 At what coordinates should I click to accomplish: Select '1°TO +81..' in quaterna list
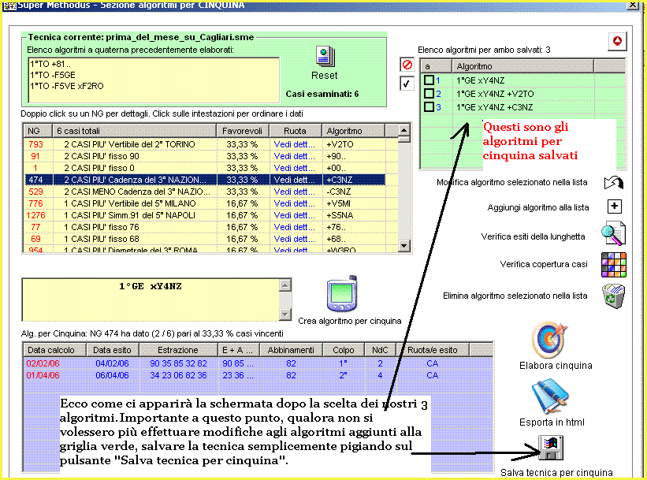(x=50, y=64)
